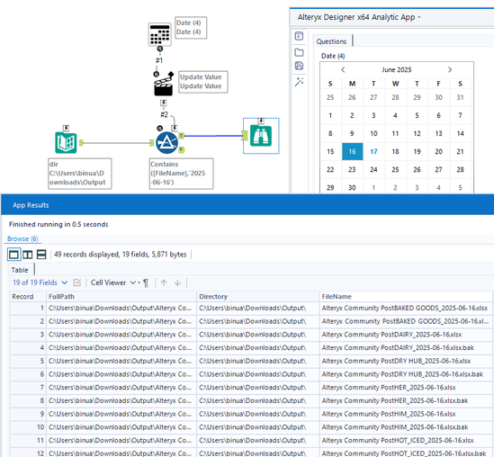Click the back arrow icon in app sidebar

pyautogui.click(x=299, y=36)
